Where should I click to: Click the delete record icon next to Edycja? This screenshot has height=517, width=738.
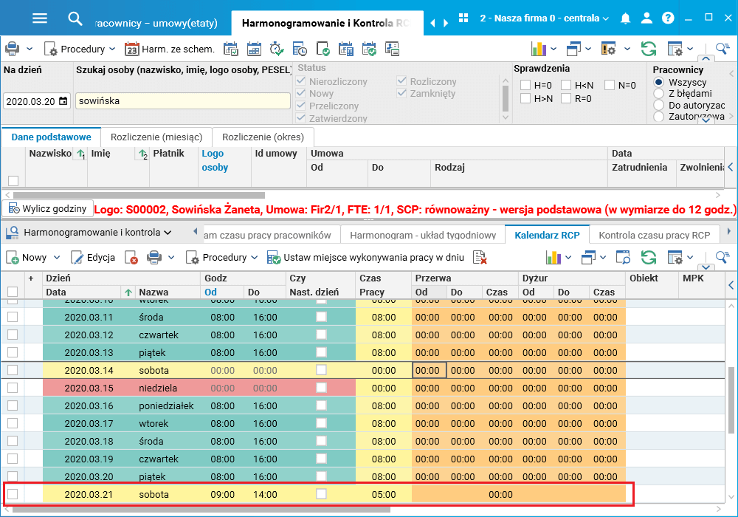pyautogui.click(x=131, y=258)
